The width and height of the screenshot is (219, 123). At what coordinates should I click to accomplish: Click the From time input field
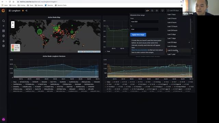click(x=144, y=22)
